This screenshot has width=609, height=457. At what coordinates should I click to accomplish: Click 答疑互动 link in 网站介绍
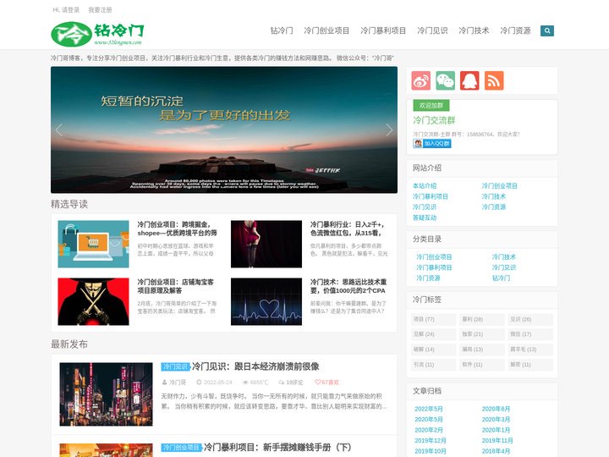pos(425,217)
